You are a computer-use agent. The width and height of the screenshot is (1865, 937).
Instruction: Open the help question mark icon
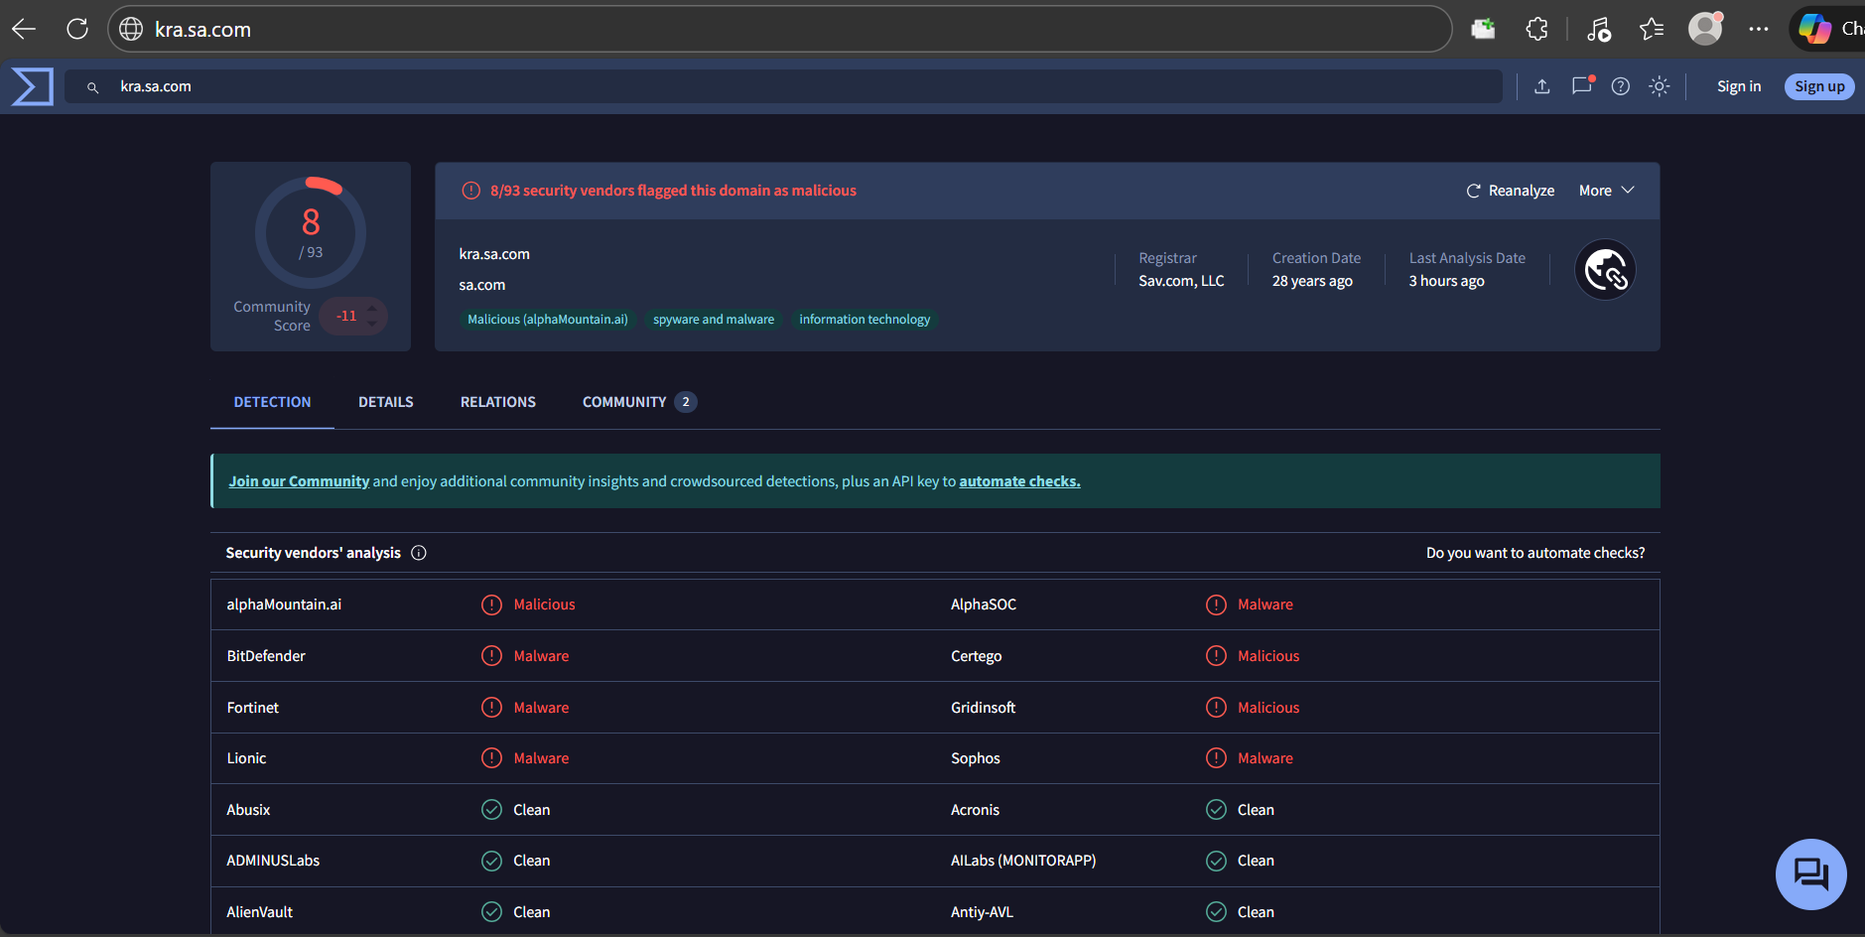[x=1621, y=86]
